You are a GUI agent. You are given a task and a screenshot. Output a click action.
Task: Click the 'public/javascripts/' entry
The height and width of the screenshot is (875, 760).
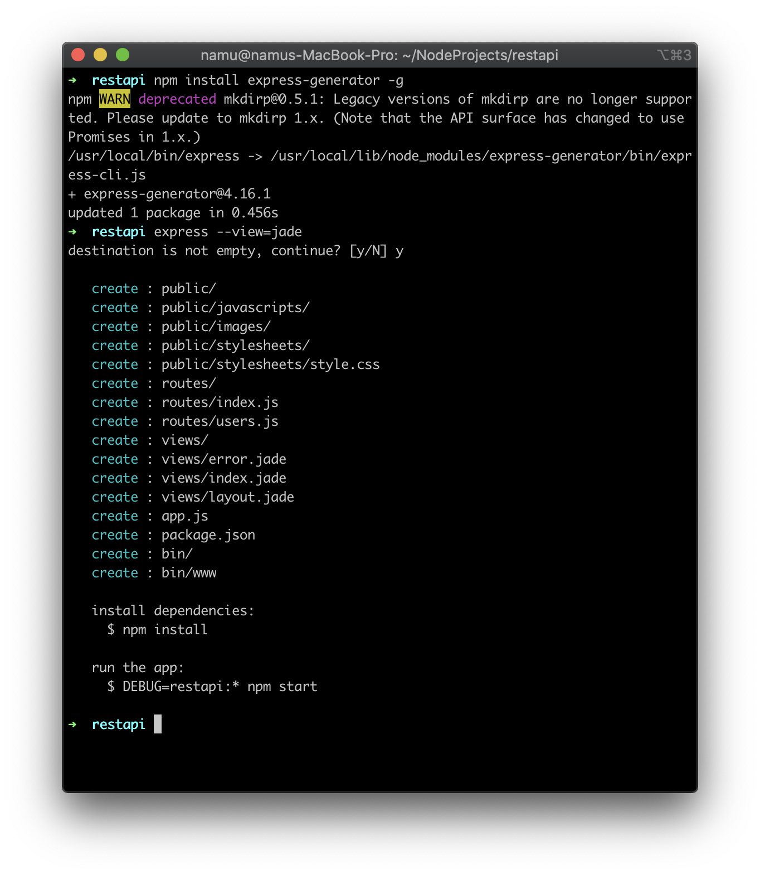tap(236, 308)
